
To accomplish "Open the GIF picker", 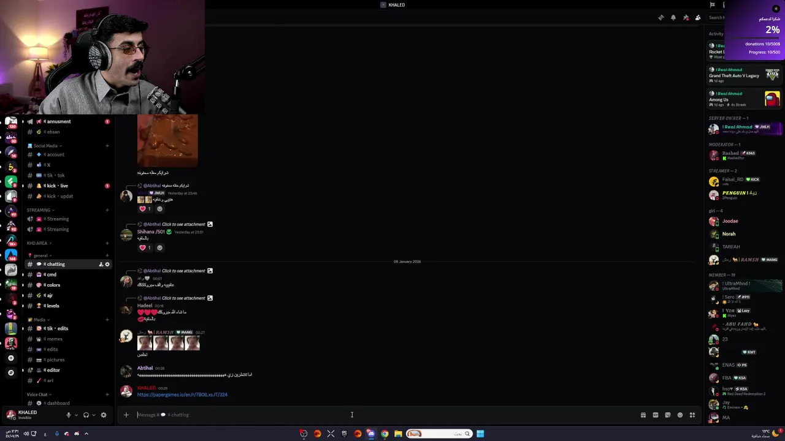I will (x=655, y=415).
